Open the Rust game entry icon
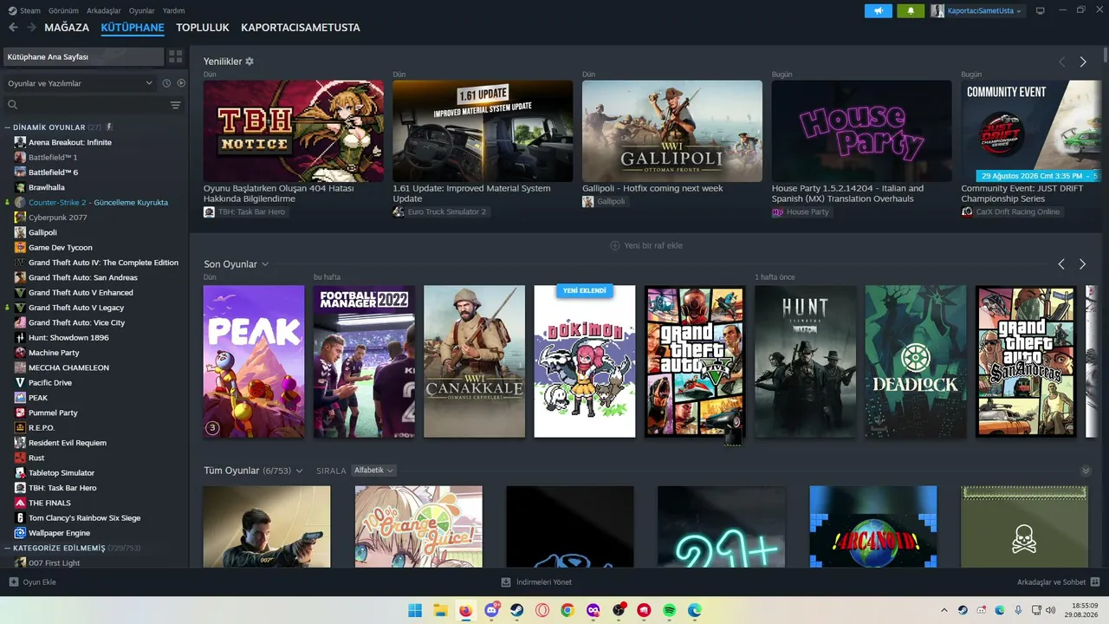Screen dimensions: 1109x624 (20, 458)
